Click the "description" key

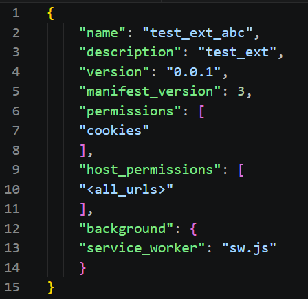pos(130,52)
